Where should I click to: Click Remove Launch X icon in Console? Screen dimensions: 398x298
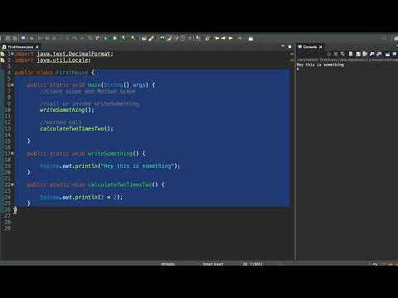(x=336, y=54)
